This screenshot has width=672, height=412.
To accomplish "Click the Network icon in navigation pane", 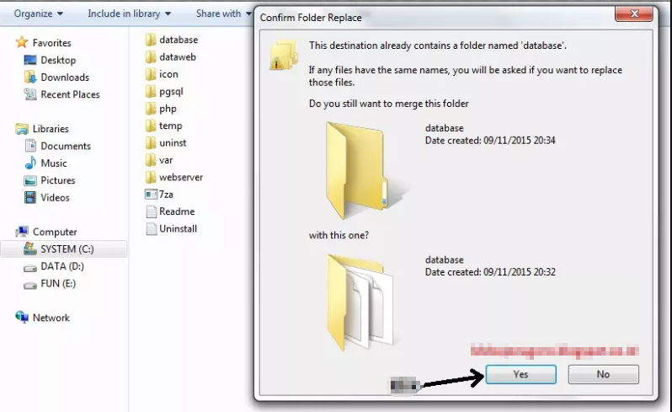I will click(21, 318).
